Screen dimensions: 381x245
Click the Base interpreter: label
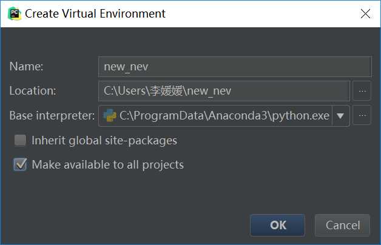(x=52, y=116)
